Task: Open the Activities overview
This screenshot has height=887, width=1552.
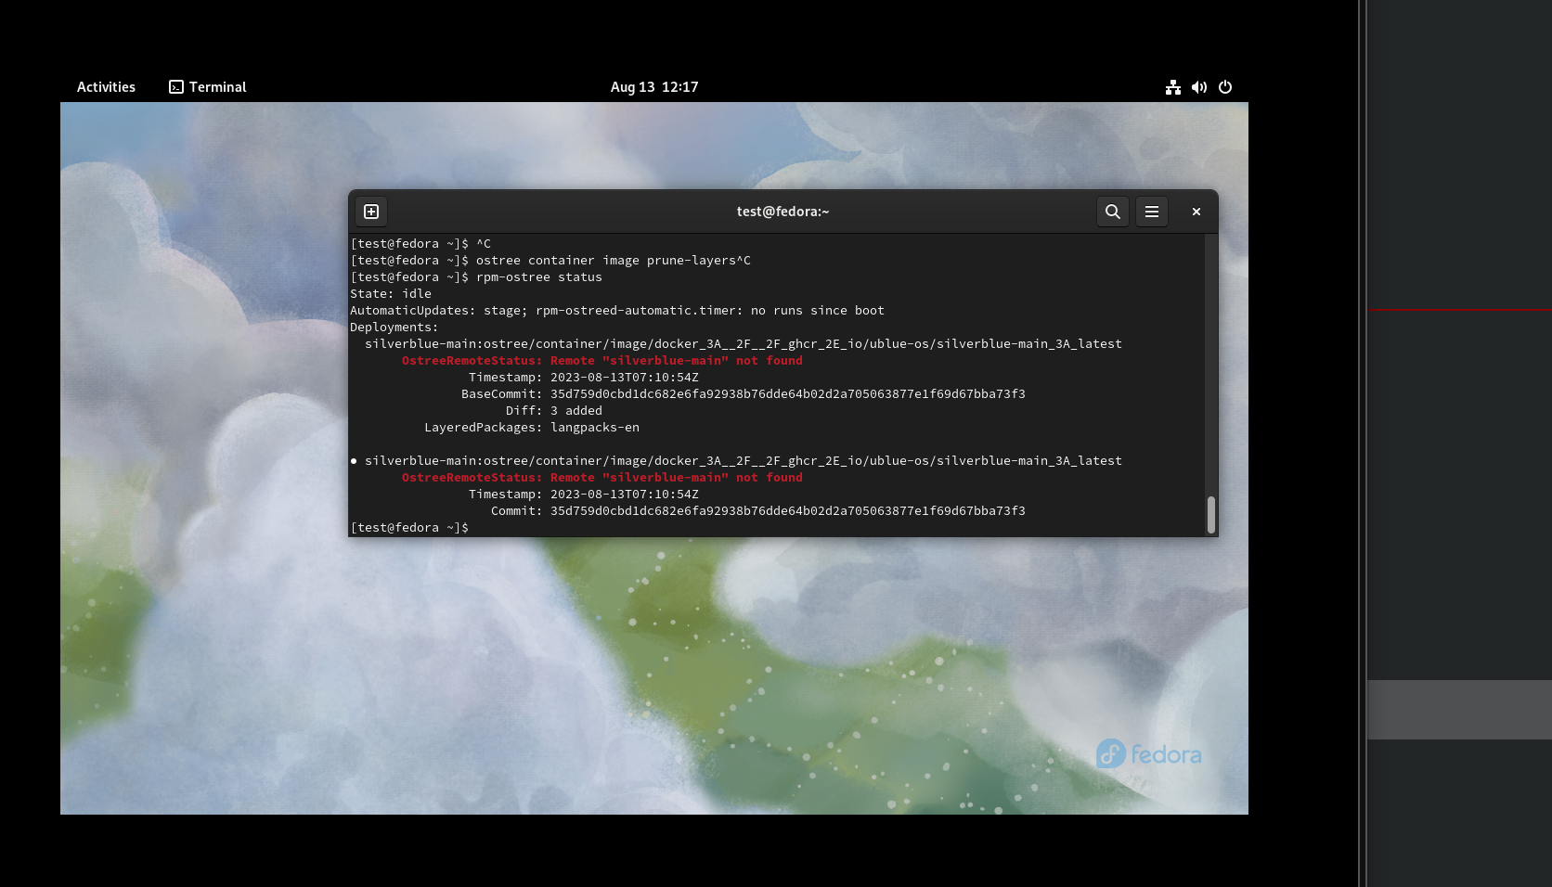Action: [105, 86]
